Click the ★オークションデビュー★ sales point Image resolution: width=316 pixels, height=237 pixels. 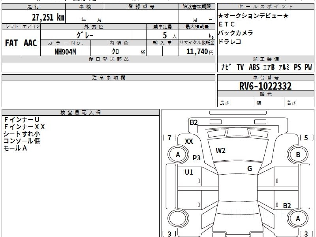(x=253, y=16)
